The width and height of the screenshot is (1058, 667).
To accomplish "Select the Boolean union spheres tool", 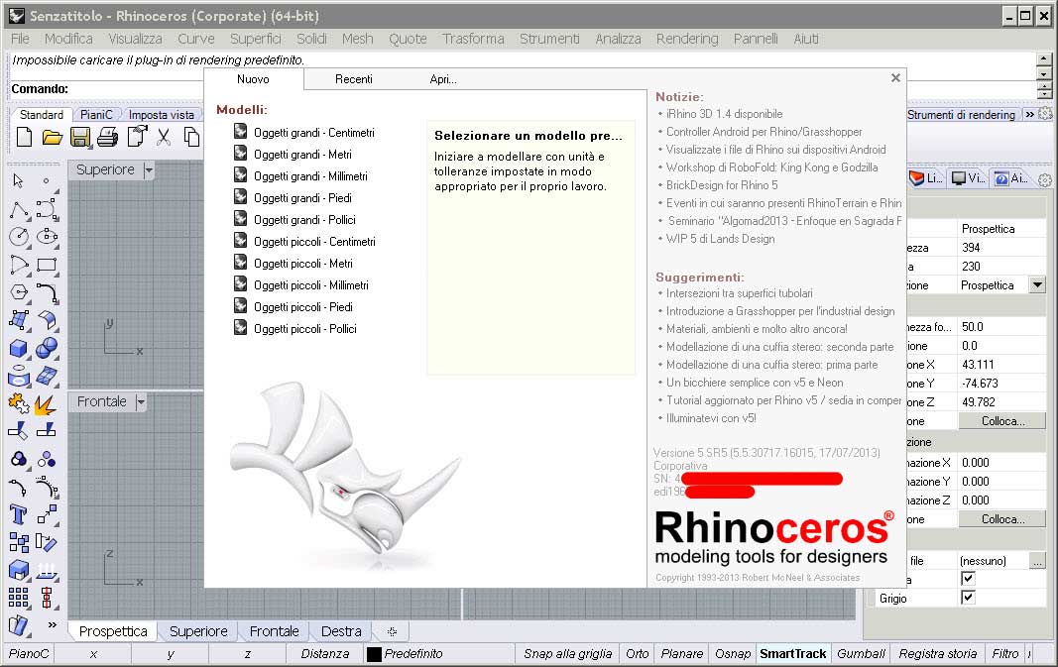I will pos(47,349).
